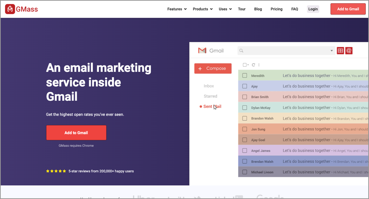
Task: Click the Login button
Action: pyautogui.click(x=313, y=9)
